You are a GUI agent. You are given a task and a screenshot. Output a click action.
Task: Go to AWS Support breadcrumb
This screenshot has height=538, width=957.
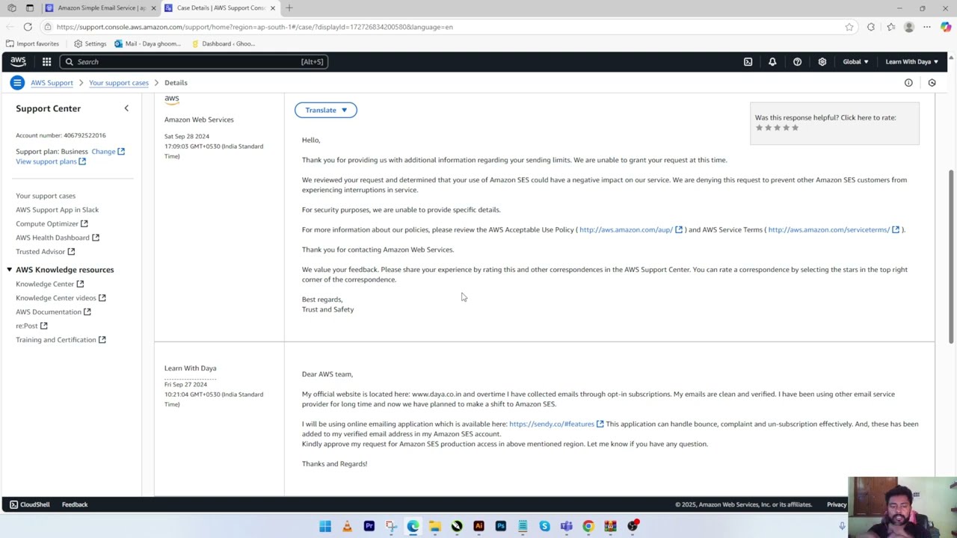point(52,83)
